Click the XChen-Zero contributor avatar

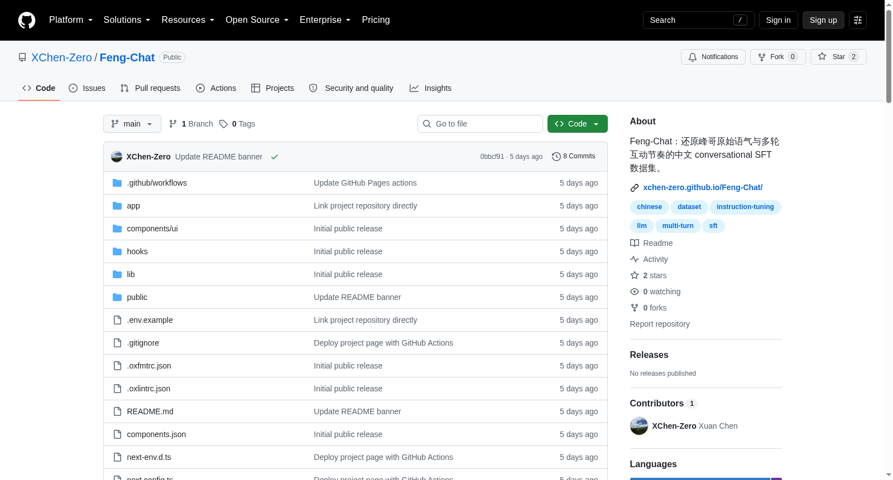click(x=639, y=426)
